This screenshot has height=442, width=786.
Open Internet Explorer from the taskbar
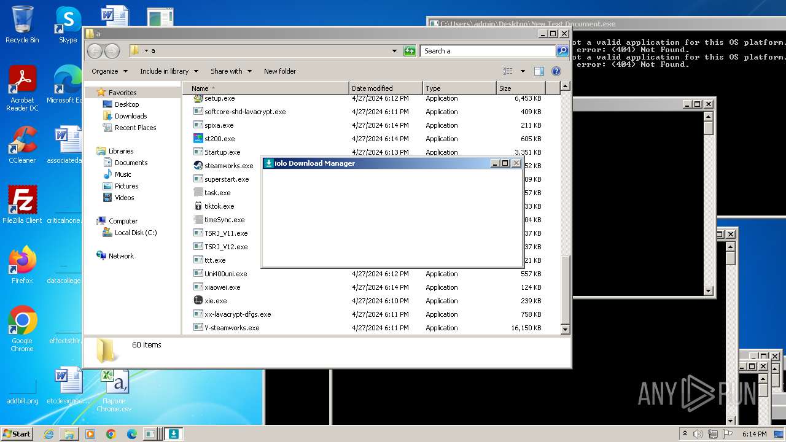(49, 434)
